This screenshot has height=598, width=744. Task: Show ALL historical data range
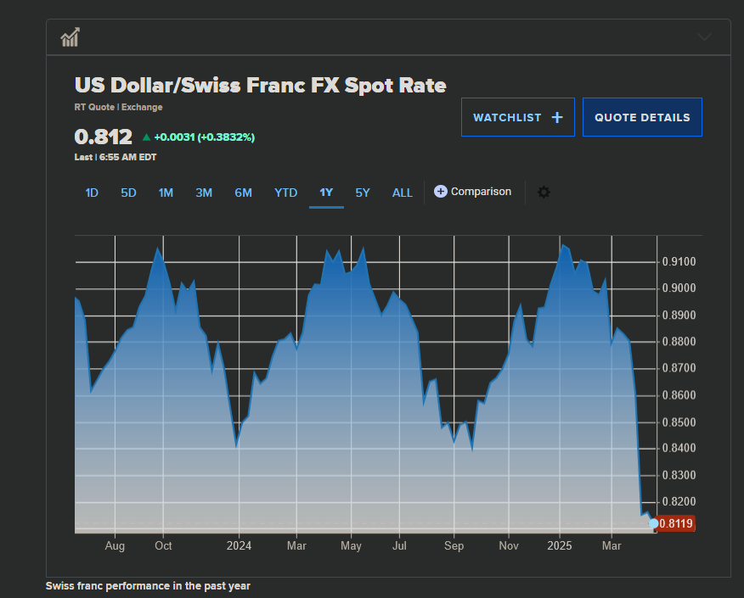point(403,193)
